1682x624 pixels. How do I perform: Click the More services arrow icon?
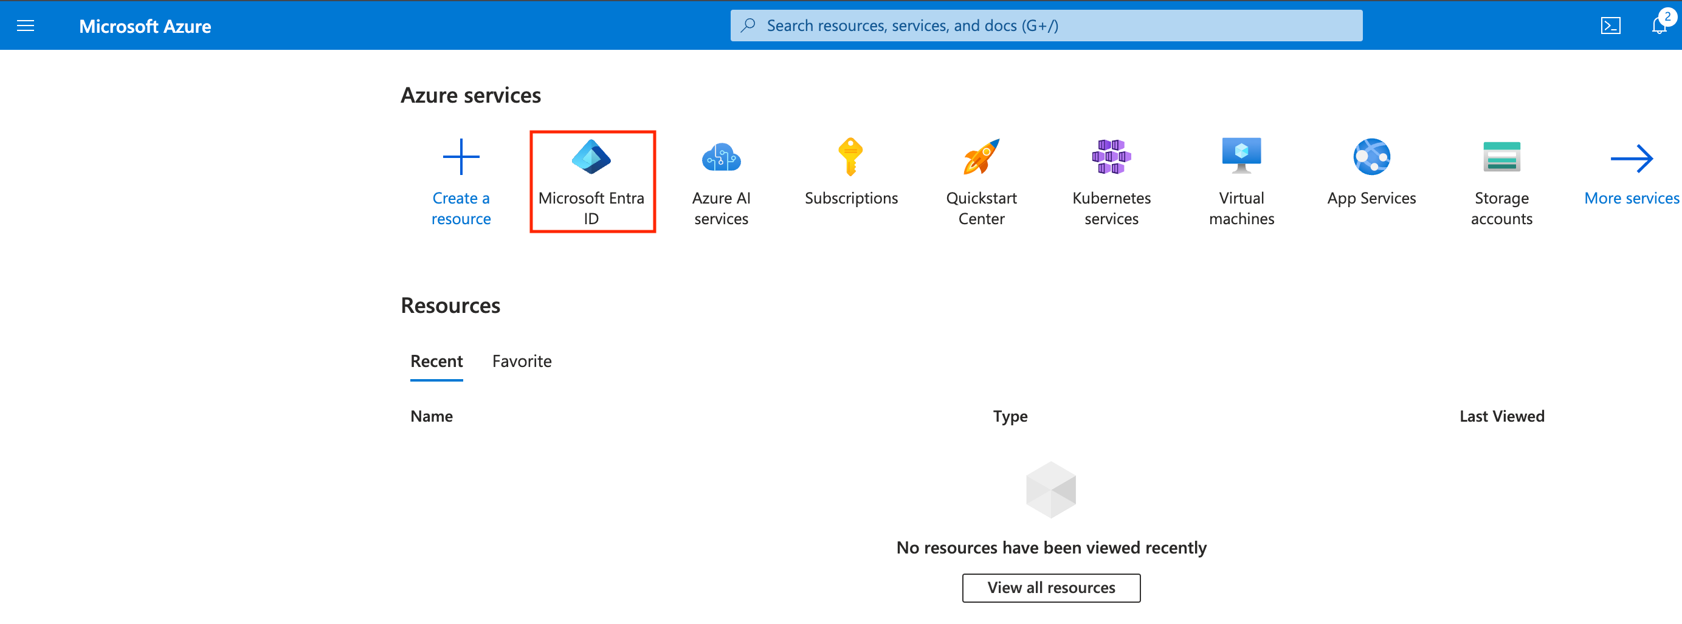tap(1631, 159)
